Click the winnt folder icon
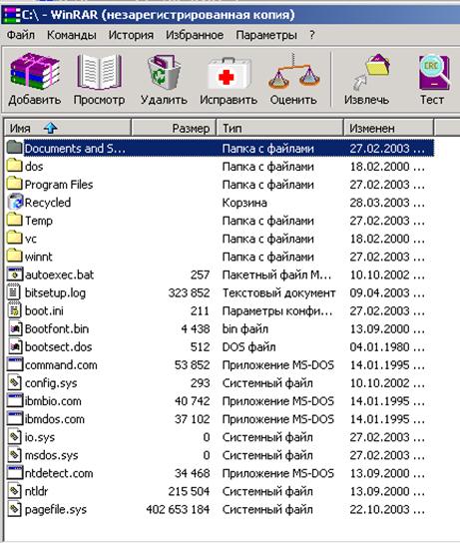This screenshot has width=460, height=543. click(x=15, y=256)
